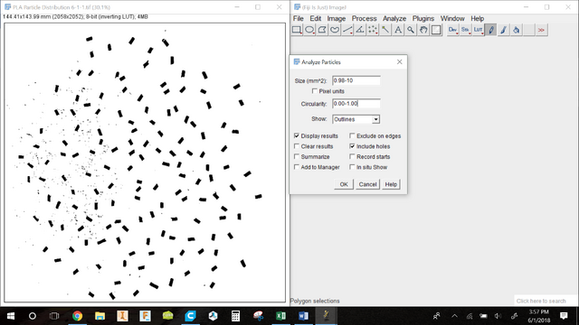
Task: Expand the more tools arrow menu
Action: pyautogui.click(x=541, y=30)
